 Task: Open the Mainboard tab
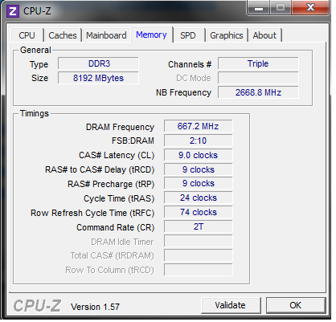click(106, 35)
